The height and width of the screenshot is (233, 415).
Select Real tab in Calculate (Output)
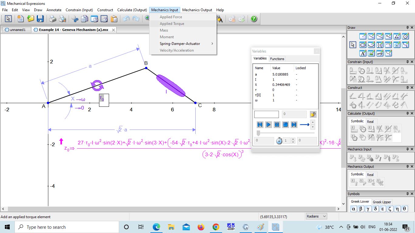[370, 122]
